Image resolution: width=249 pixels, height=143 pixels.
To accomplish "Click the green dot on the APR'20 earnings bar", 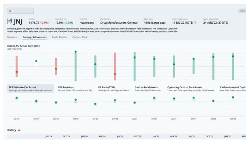I will point(76,52).
